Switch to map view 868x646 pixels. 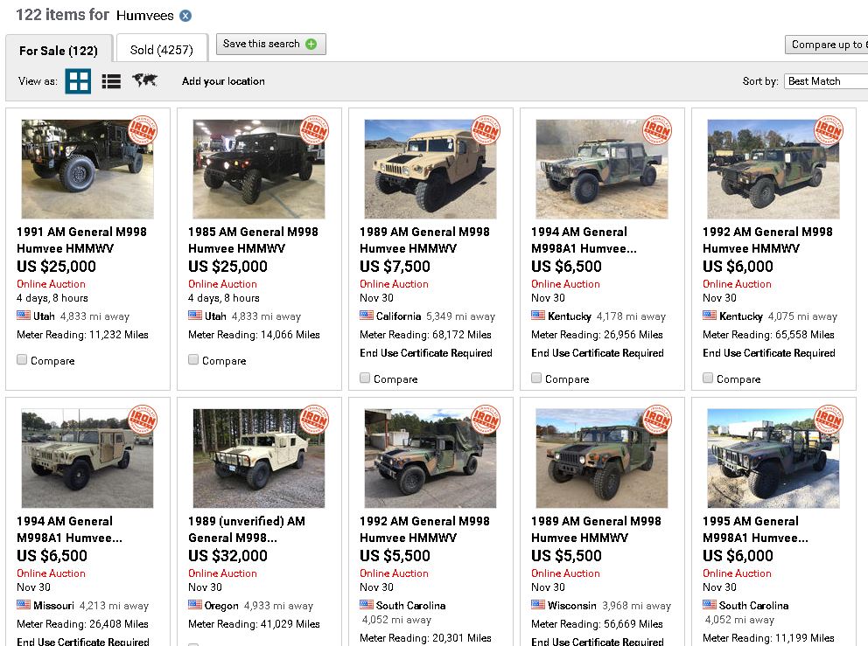(x=144, y=80)
